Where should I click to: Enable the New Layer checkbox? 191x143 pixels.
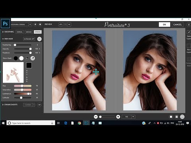[x=189, y=46]
